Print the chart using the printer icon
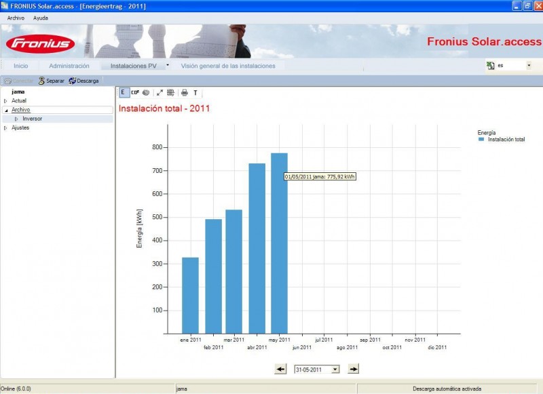This screenshot has width=543, height=394. 185,92
